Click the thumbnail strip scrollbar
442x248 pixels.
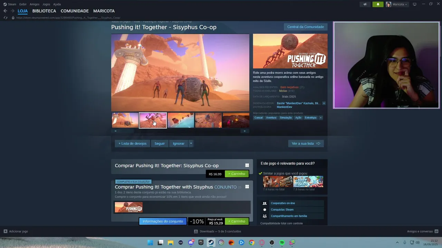coord(180,131)
